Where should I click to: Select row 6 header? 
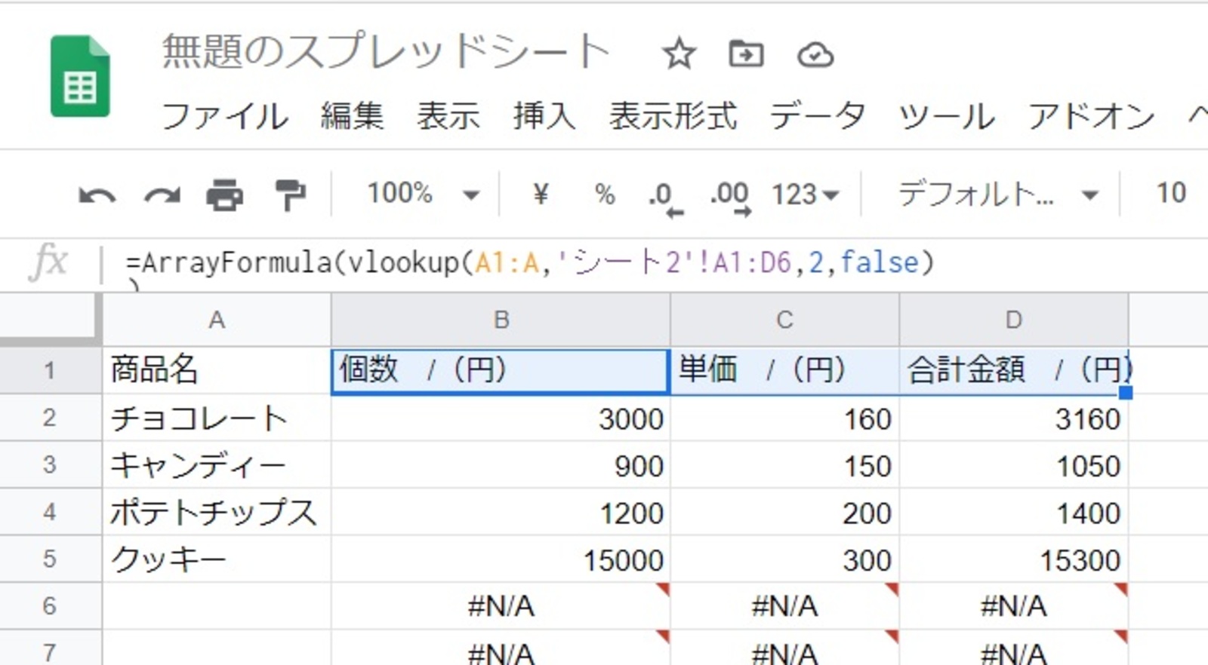(x=50, y=605)
